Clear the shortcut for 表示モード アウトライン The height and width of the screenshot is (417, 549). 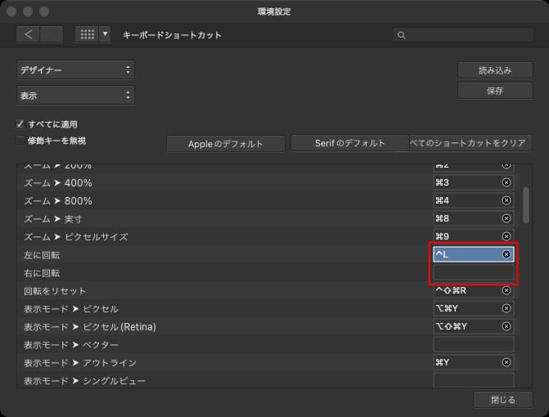click(506, 362)
